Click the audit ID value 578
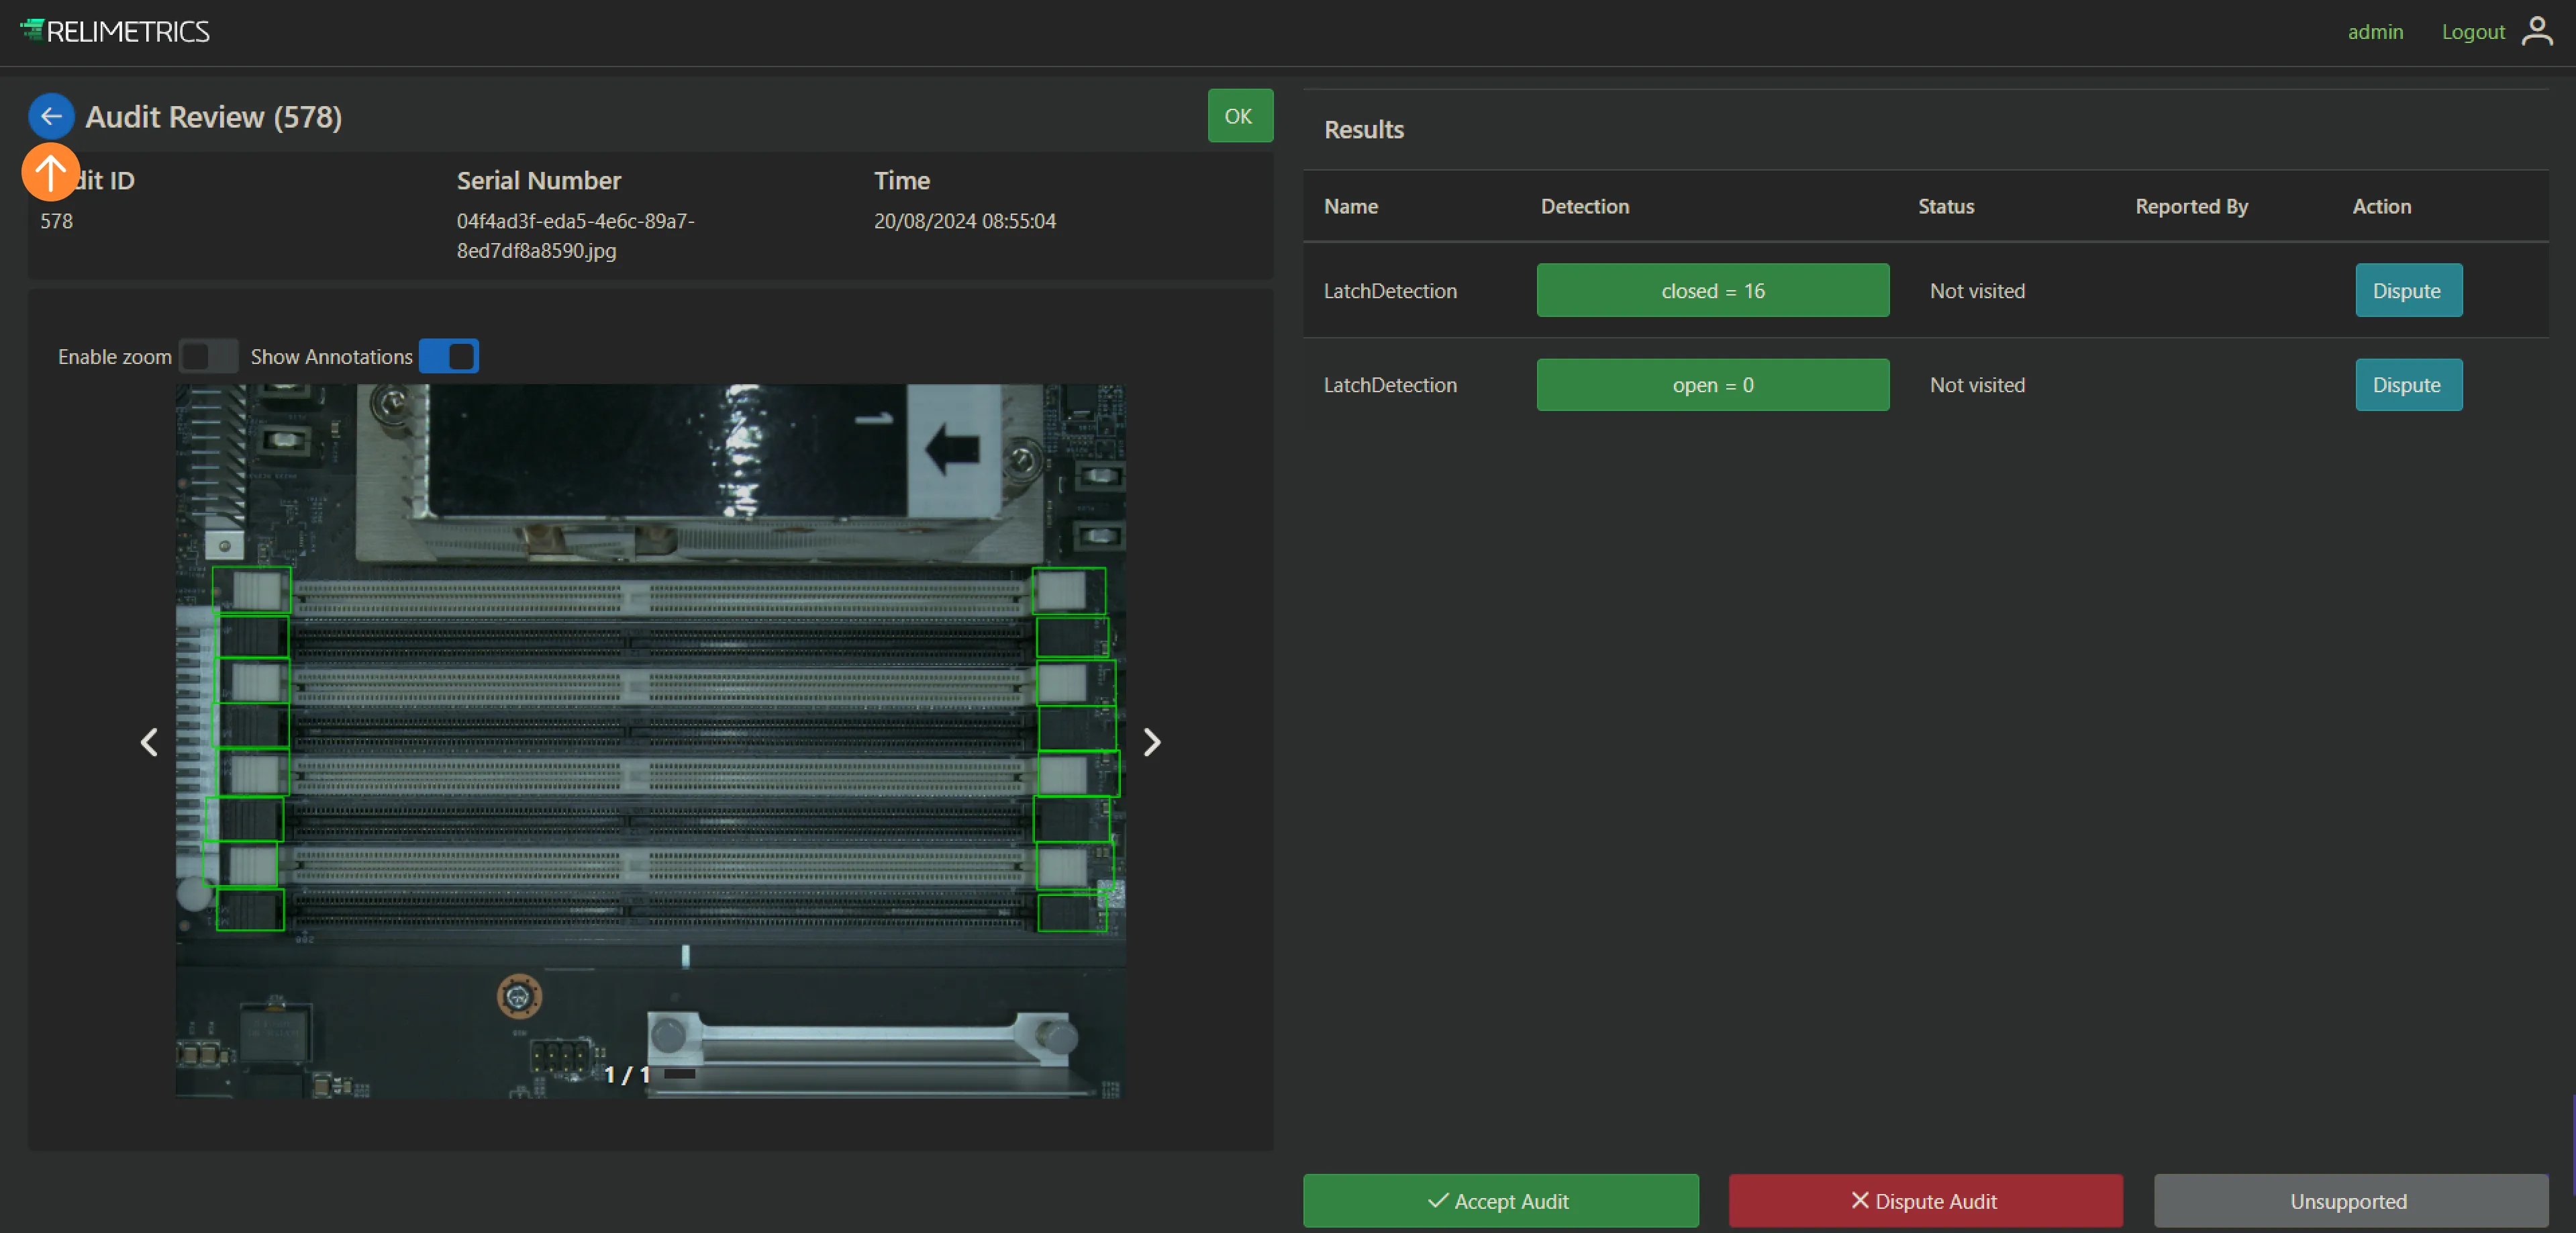Screen dimensions: 2576x1233 57,221
